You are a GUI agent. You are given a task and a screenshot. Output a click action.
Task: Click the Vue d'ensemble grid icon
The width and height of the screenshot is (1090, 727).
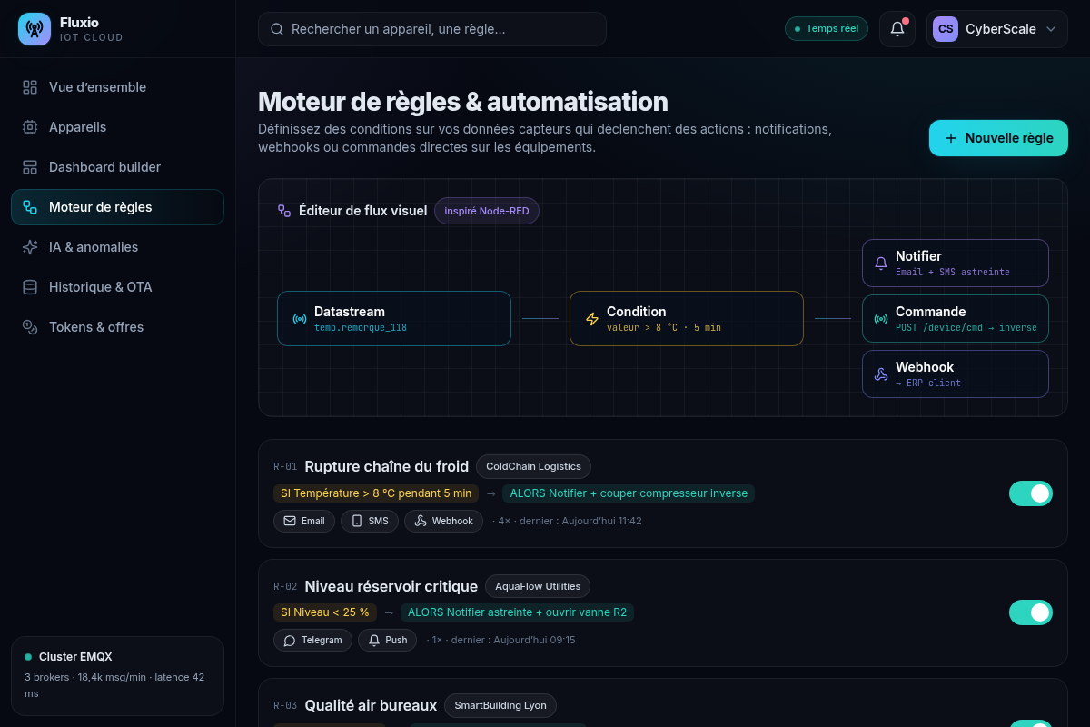[30, 87]
